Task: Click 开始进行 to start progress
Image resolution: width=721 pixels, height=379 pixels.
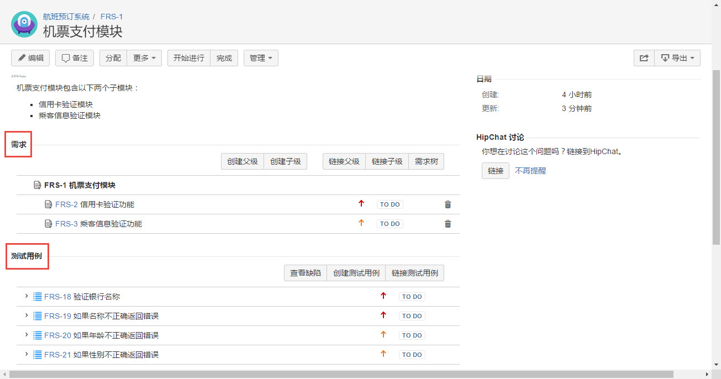Action: [189, 58]
